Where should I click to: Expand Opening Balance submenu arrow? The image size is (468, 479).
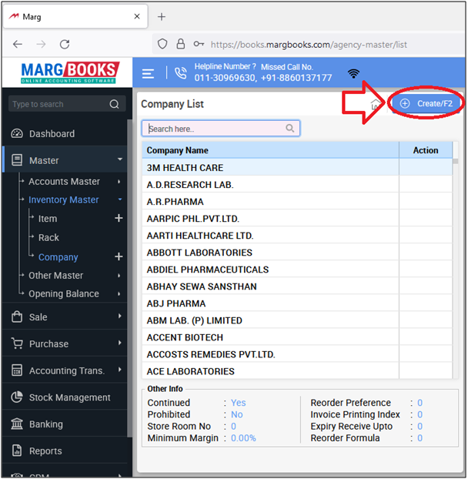[119, 294]
